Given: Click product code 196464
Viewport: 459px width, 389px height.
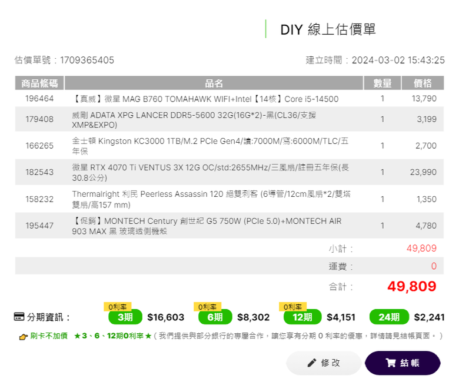Looking at the screenshot, I should pos(39,99).
